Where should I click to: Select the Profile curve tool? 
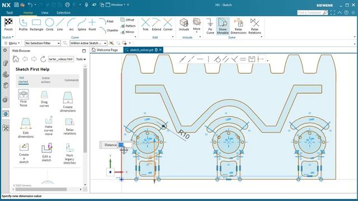click(x=23, y=25)
